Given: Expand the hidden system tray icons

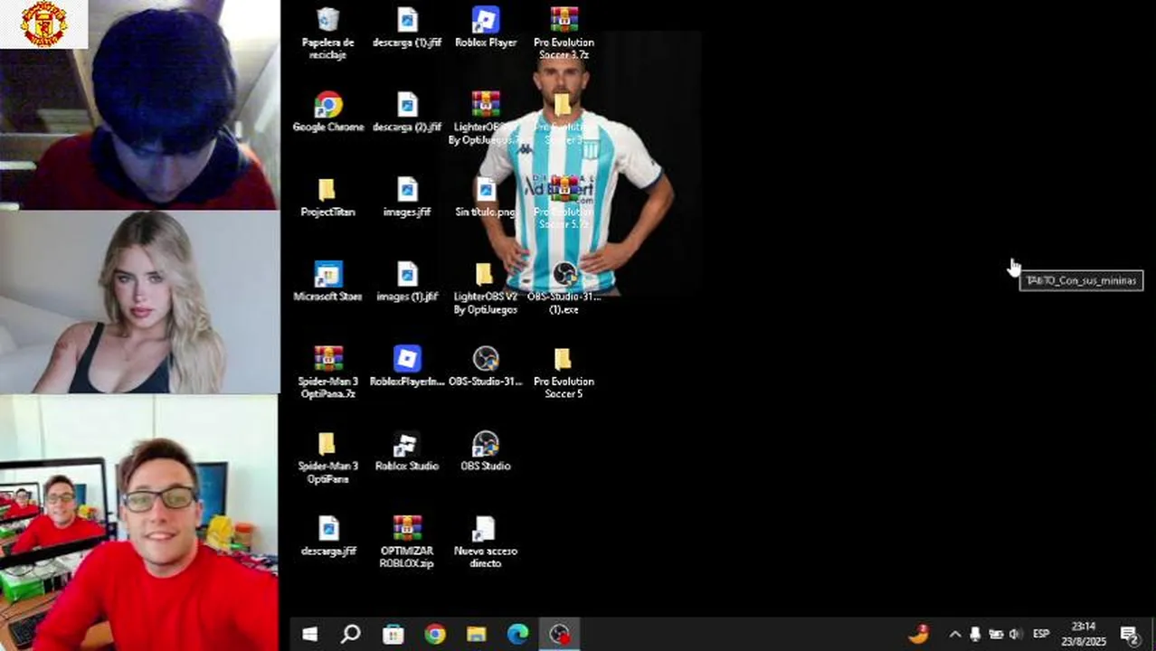Looking at the screenshot, I should pos(954,635).
